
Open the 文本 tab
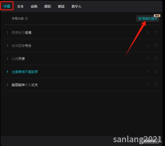(20, 7)
